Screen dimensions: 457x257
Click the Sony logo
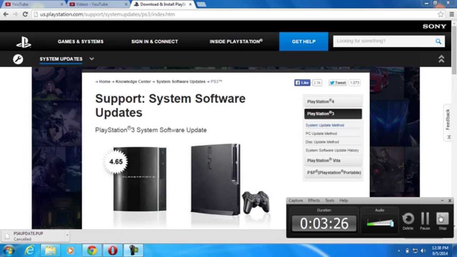click(x=435, y=26)
